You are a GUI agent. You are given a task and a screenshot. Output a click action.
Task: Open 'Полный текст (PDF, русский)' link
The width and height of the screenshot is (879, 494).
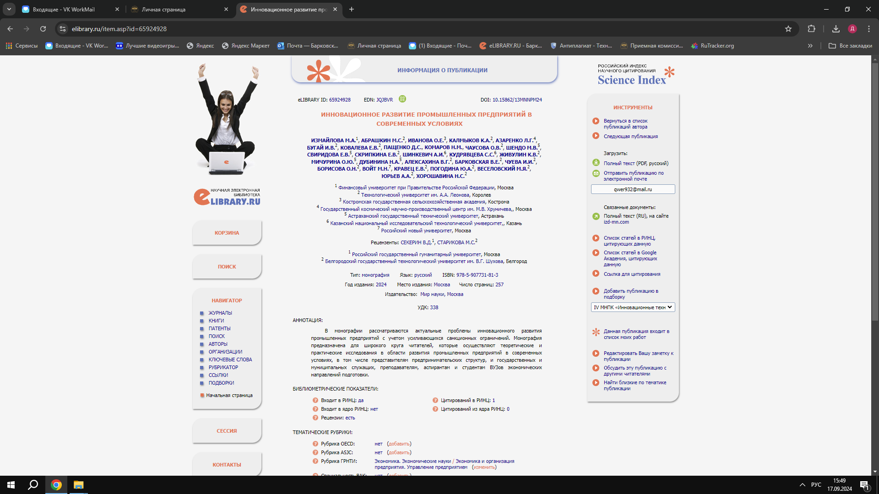[636, 163]
